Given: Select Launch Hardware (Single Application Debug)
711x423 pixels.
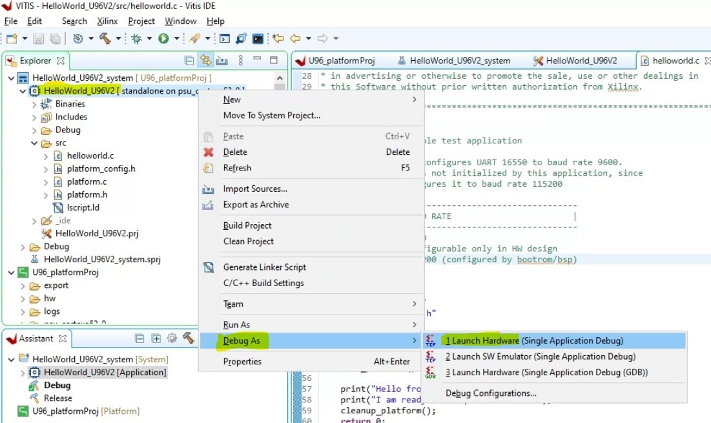Looking at the screenshot, I should pyautogui.click(x=534, y=340).
